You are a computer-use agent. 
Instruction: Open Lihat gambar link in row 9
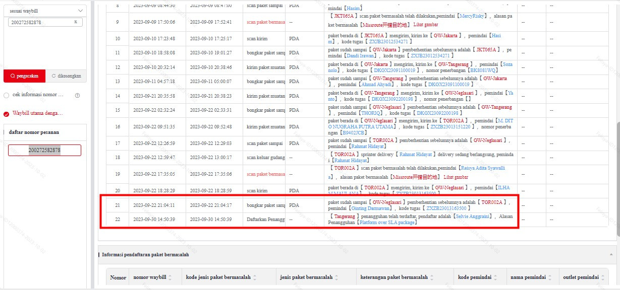425,25
